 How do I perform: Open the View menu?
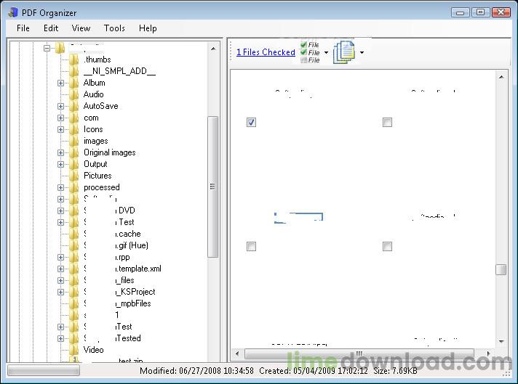[81, 28]
